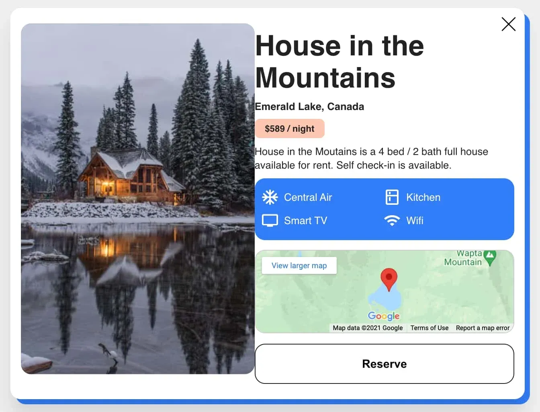540x412 pixels.
Task: Click the Kitchen amenity label
Action: tap(423, 197)
